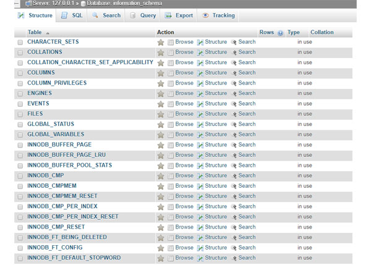Collapse the panel with the minus toggle

coord(17,3)
